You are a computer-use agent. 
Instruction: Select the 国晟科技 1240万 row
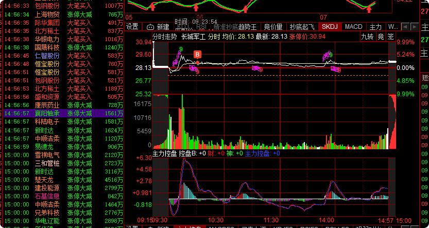tap(63, 47)
